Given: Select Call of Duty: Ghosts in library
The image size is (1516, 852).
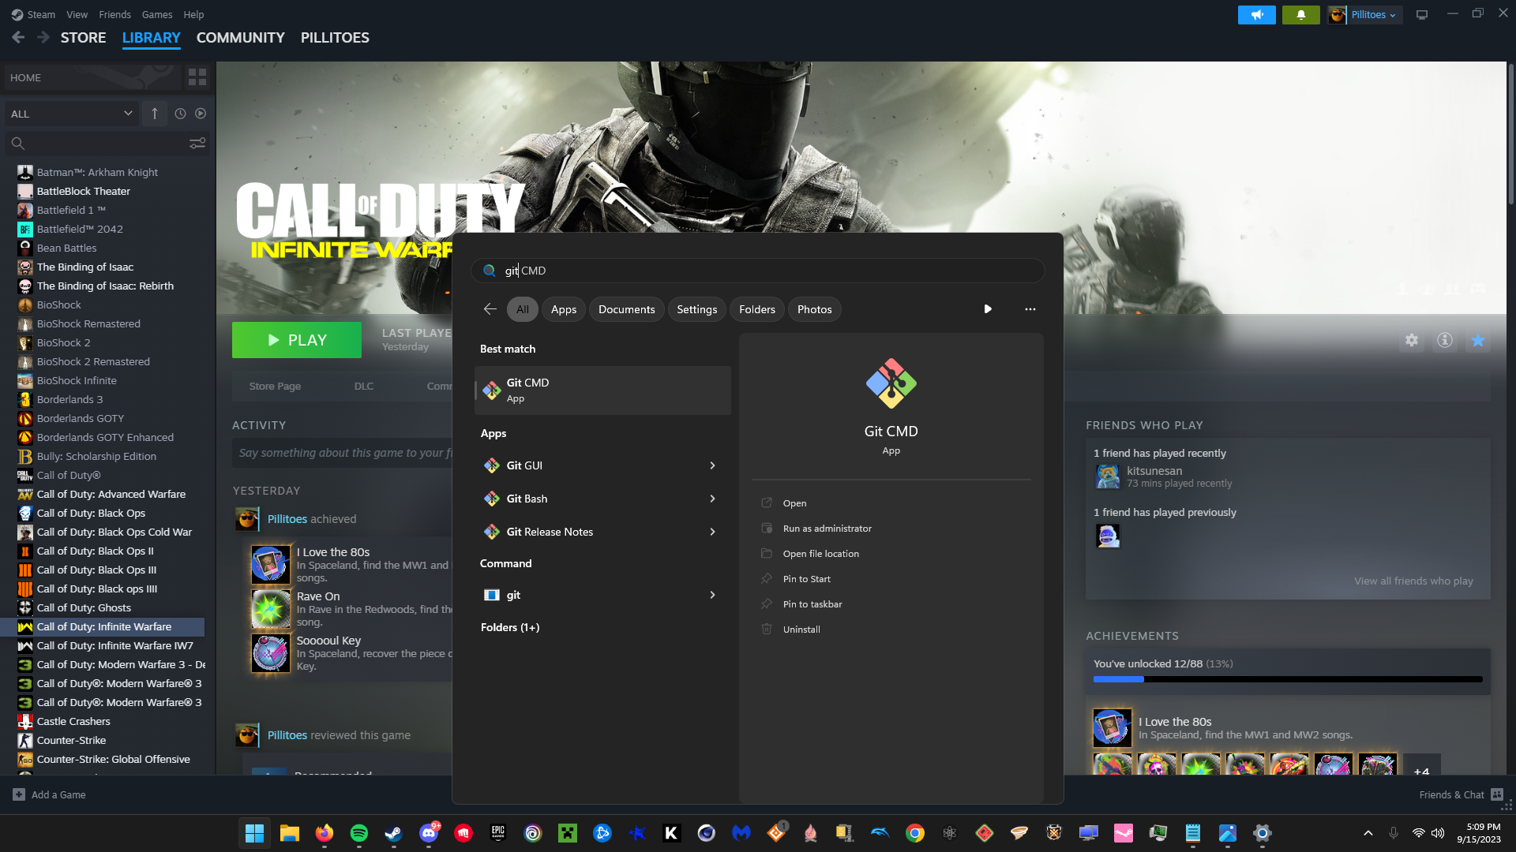Looking at the screenshot, I should [84, 607].
